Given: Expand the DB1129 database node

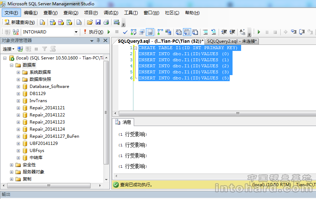Looking at the screenshot, I should [x=18, y=94].
